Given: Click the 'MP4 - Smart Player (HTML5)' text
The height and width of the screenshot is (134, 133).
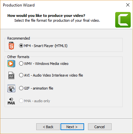Looking at the screenshot, I should pyautogui.click(x=46, y=46).
